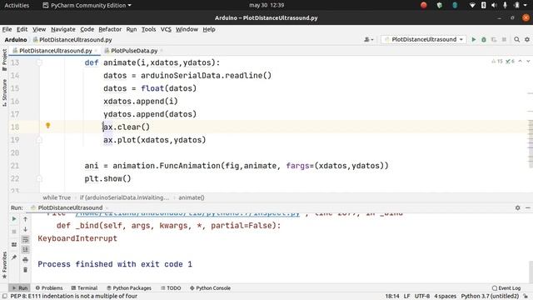Open the Refactor menu
This screenshot has width=533, height=300.
[x=110, y=29]
